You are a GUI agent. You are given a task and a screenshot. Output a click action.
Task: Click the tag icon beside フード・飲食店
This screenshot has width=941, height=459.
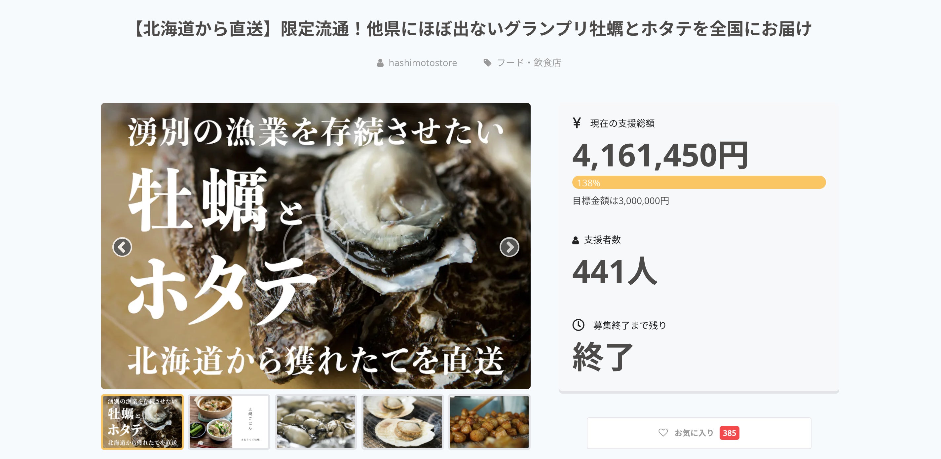[487, 63]
